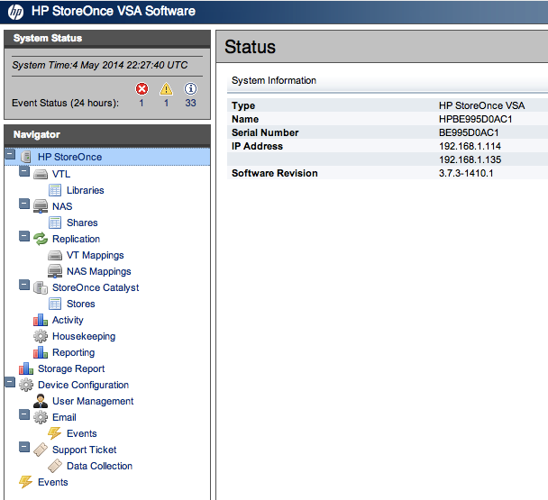The image size is (548, 500).
Task: Click the Support Ticket tag icon
Action: 41,450
